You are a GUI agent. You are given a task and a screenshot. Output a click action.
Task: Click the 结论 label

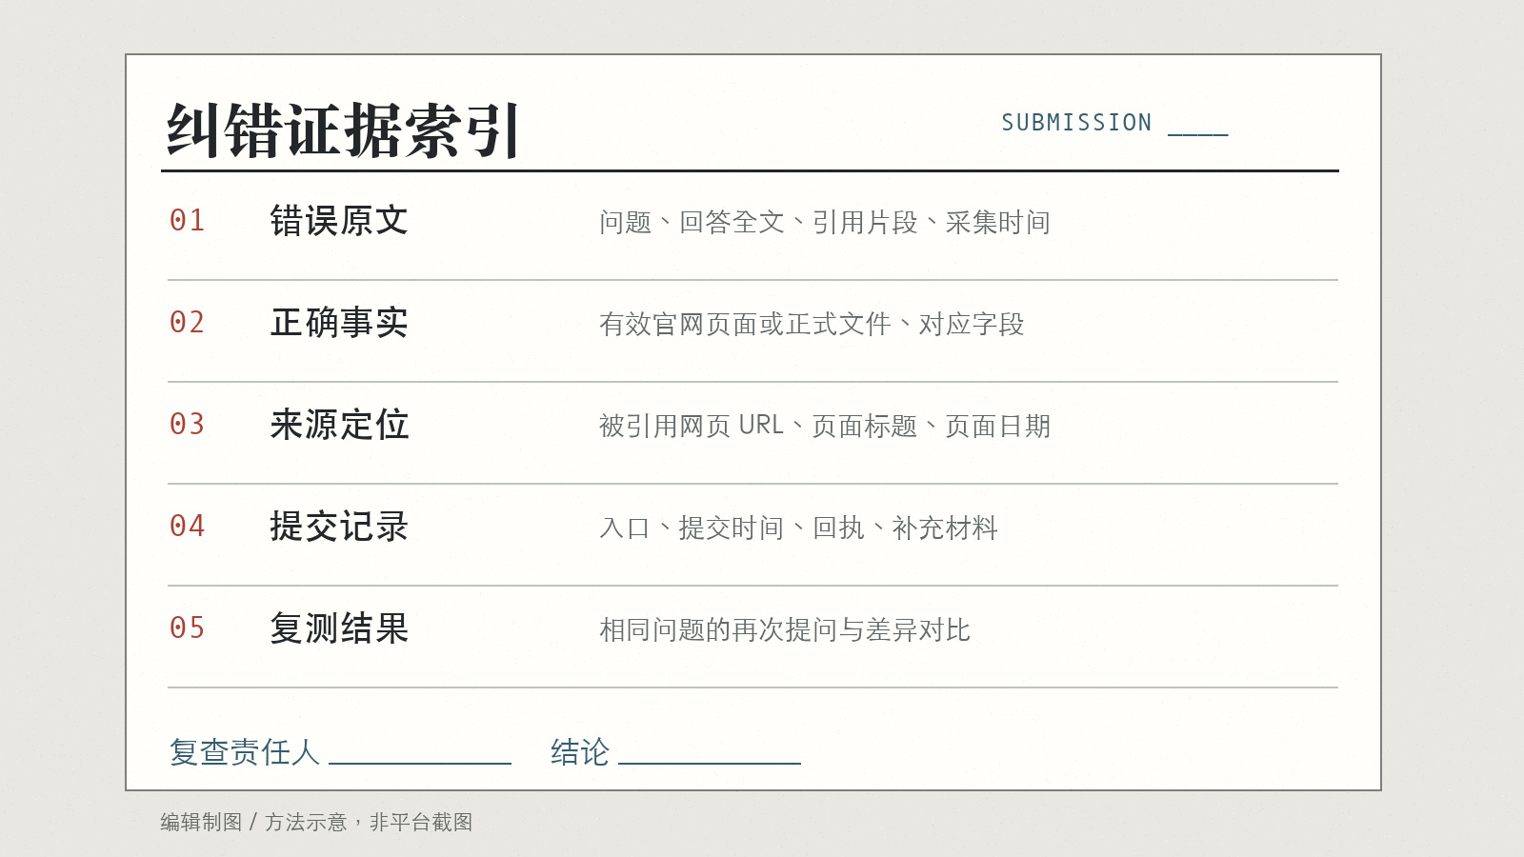click(580, 752)
